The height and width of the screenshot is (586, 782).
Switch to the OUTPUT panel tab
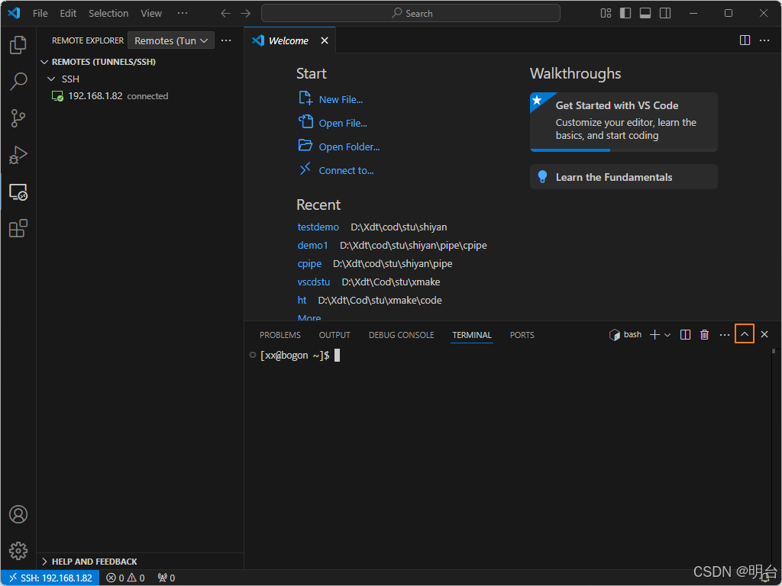pos(334,335)
